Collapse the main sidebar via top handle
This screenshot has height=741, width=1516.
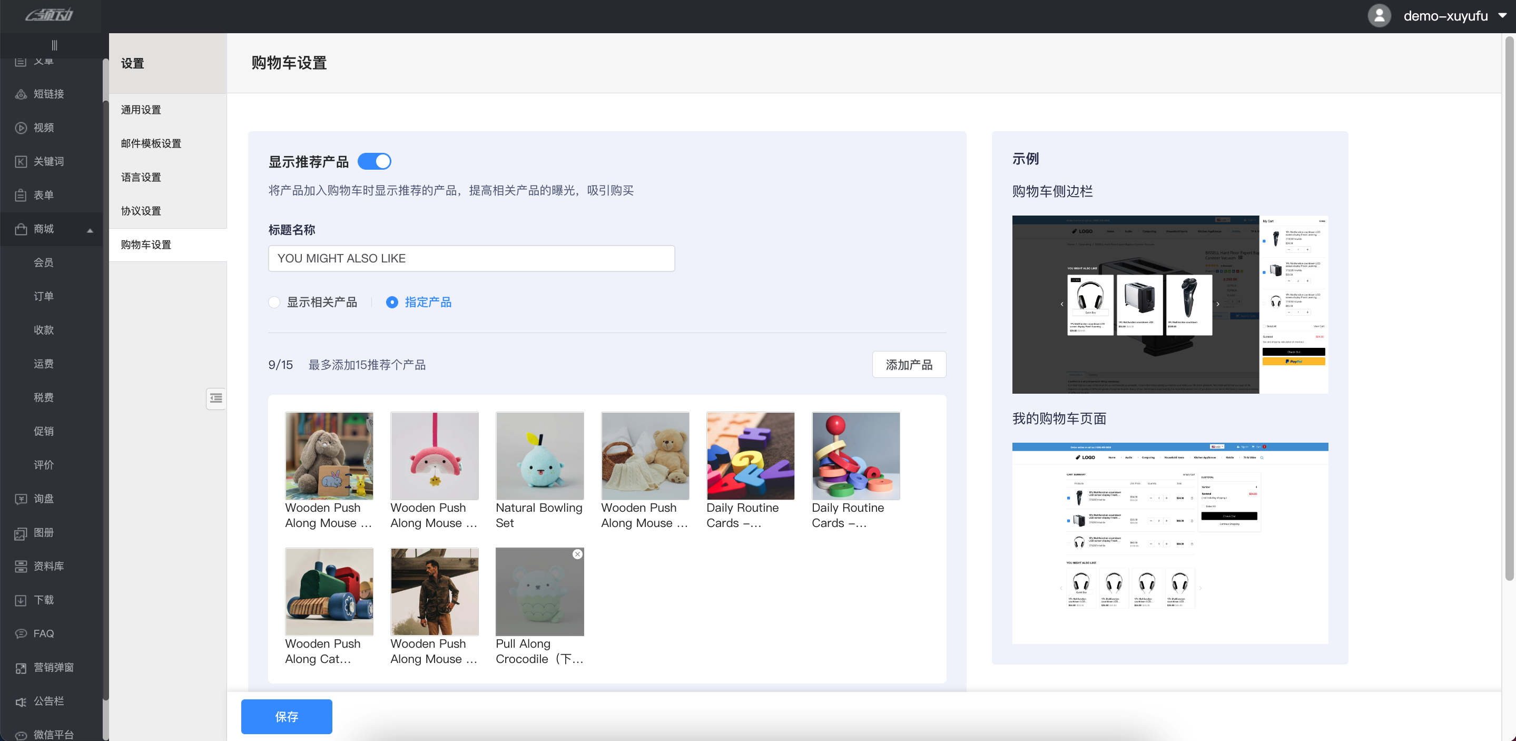(54, 45)
